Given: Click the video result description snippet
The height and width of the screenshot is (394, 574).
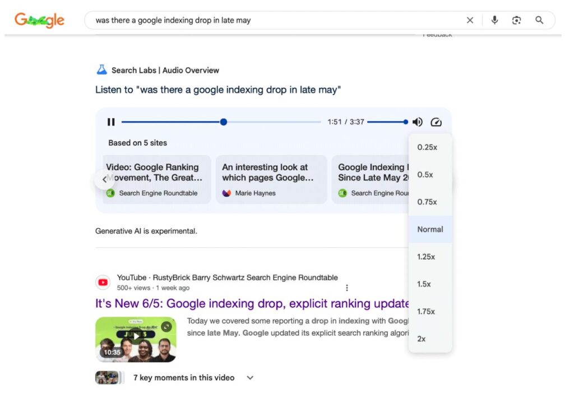Looking at the screenshot, I should coord(298,327).
